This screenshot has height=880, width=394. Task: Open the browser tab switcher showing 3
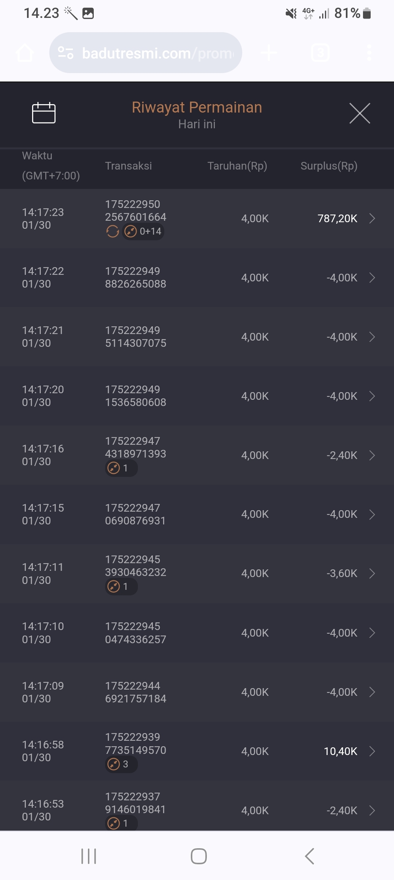click(x=320, y=53)
